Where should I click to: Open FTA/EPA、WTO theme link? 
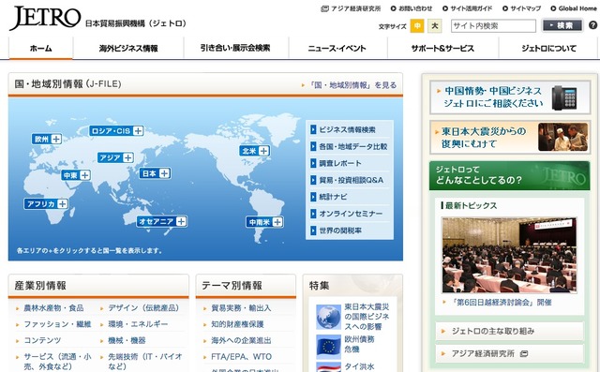click(242, 357)
